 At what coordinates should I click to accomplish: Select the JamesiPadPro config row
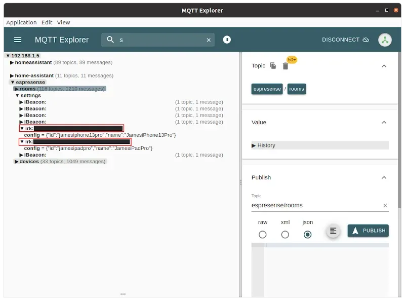[x=88, y=148]
